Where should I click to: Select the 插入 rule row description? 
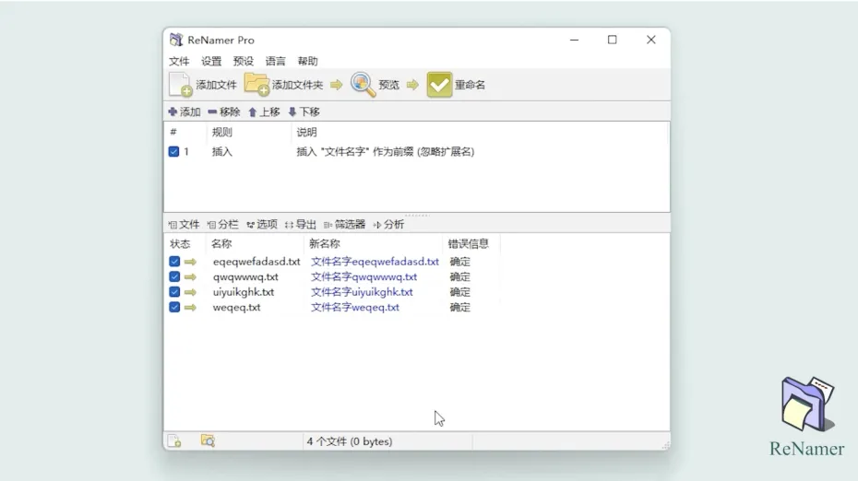(x=386, y=152)
